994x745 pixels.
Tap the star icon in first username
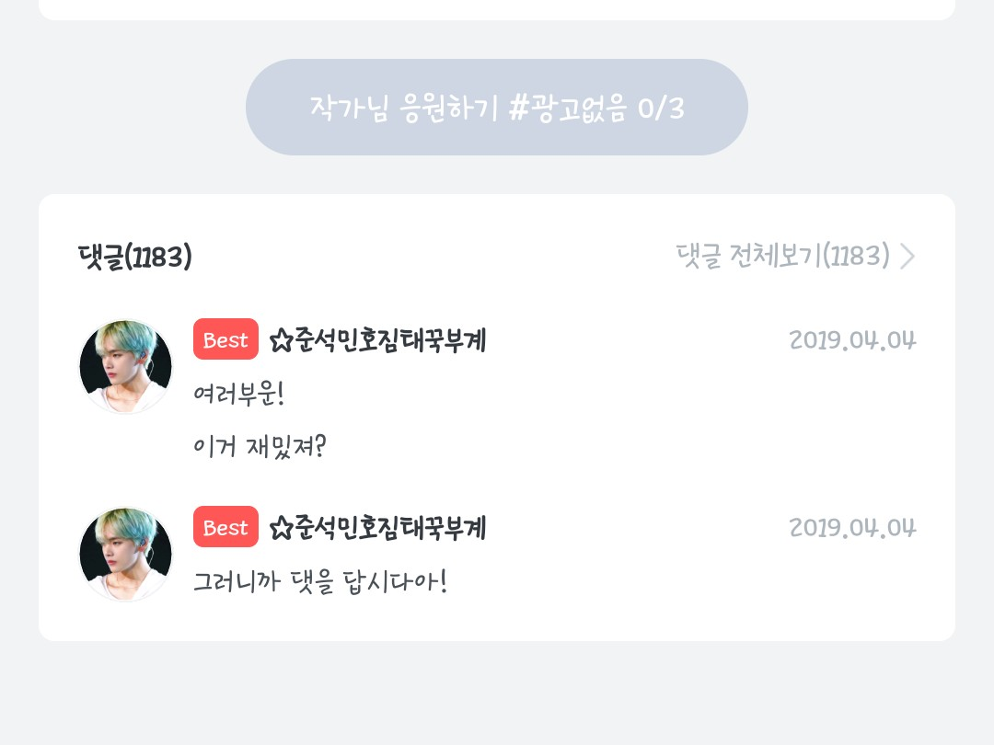[281, 341]
